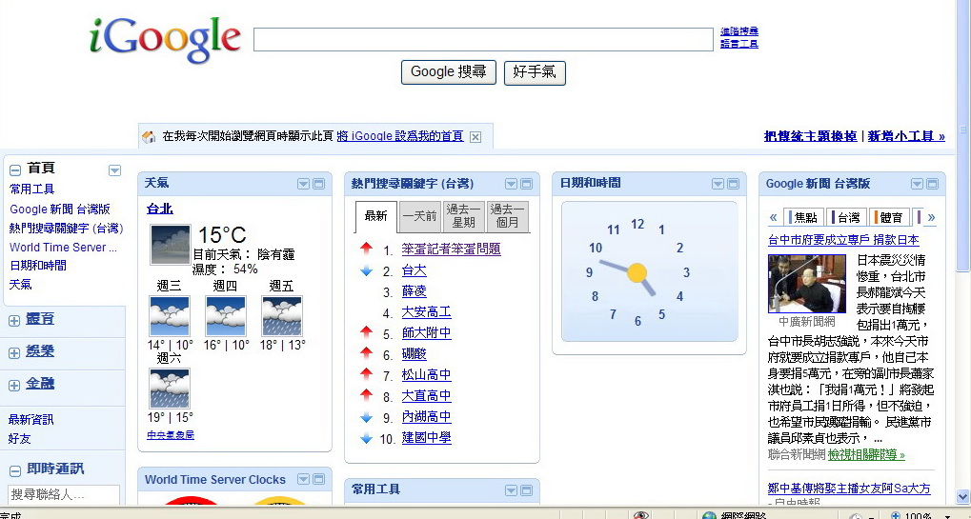
Task: Click the blue down arrow beside 內湖高中
Action: pos(366,417)
